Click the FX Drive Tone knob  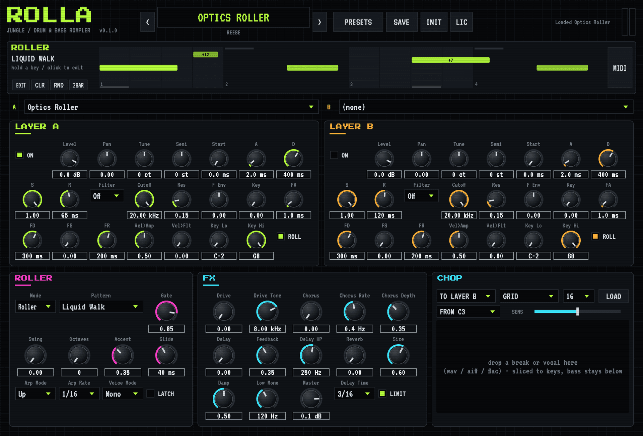(x=267, y=312)
